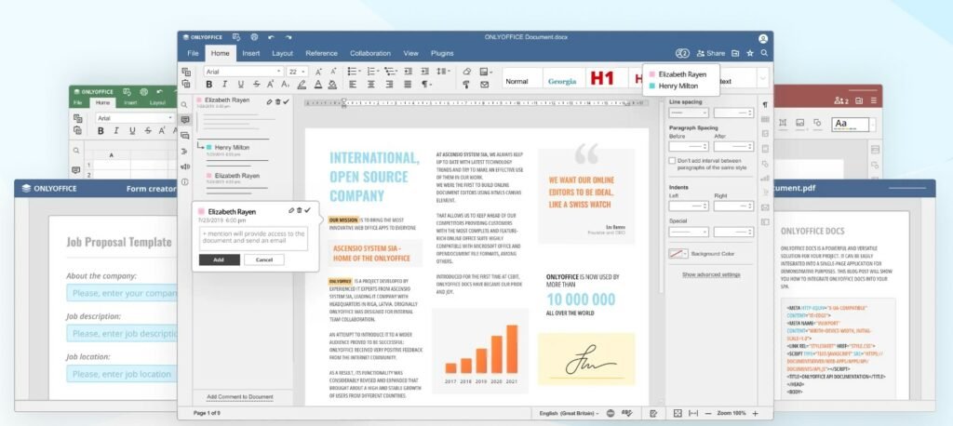The height and width of the screenshot is (426, 953).
Task: Switch to the Layout tab in document editor
Action: point(282,53)
